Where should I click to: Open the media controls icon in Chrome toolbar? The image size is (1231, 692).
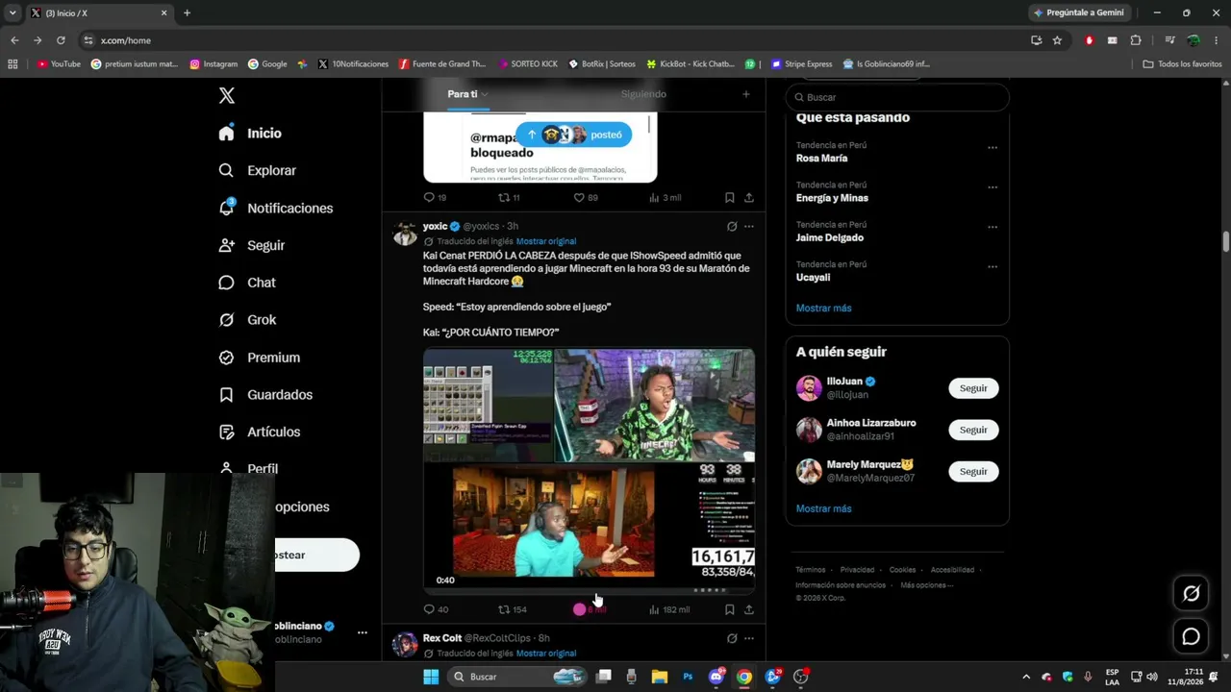click(x=1169, y=40)
